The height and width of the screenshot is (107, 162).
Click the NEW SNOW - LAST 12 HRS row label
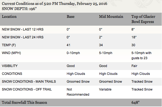tap(23, 29)
